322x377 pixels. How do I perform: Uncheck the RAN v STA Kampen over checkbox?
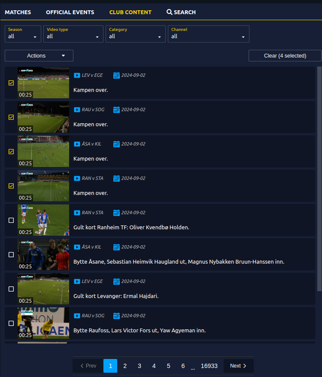[11, 186]
